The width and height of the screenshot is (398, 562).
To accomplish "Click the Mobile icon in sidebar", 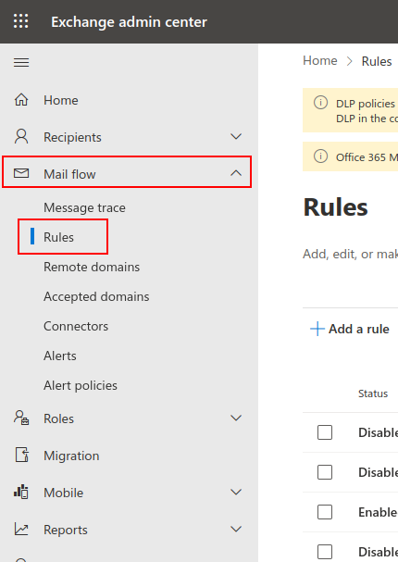I will [21, 492].
